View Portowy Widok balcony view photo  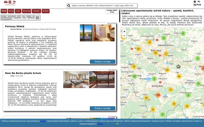[x=86, y=33]
